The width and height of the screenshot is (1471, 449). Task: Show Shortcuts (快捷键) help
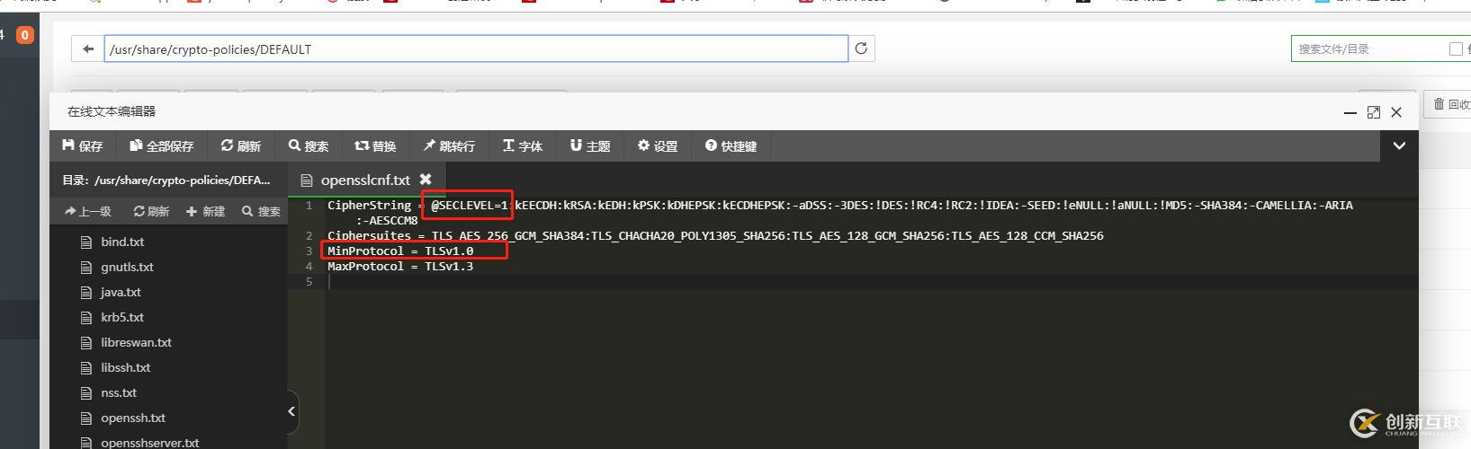tap(731, 146)
